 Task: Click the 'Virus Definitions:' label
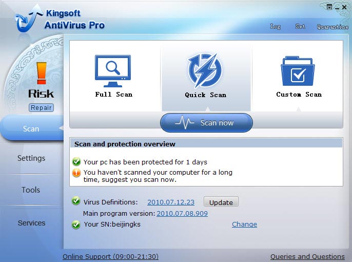click(x=110, y=202)
